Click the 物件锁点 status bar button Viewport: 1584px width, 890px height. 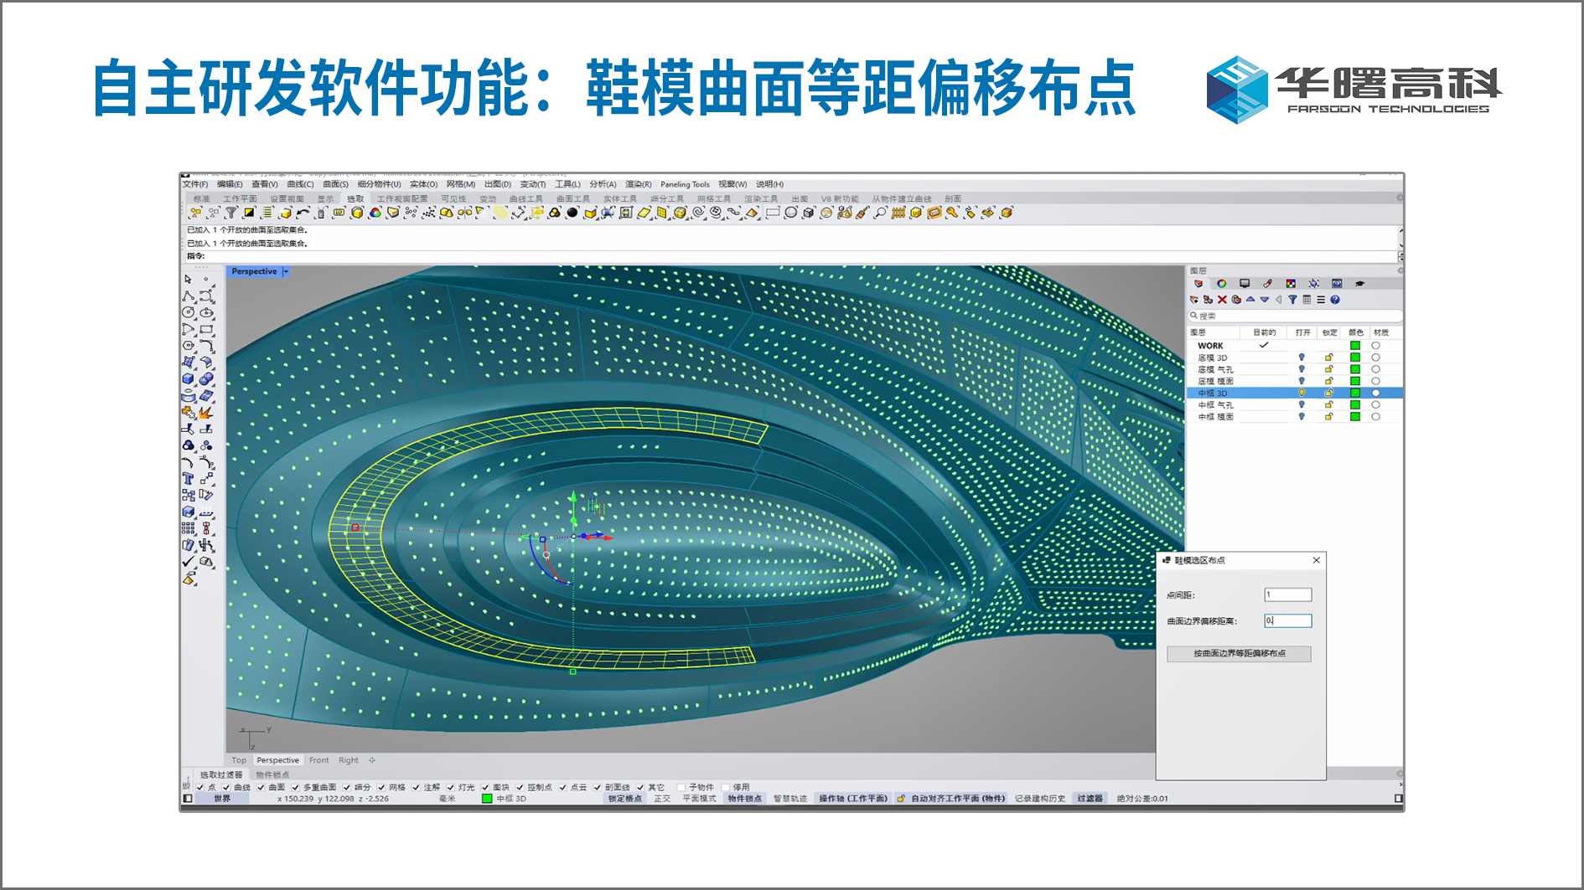(743, 799)
